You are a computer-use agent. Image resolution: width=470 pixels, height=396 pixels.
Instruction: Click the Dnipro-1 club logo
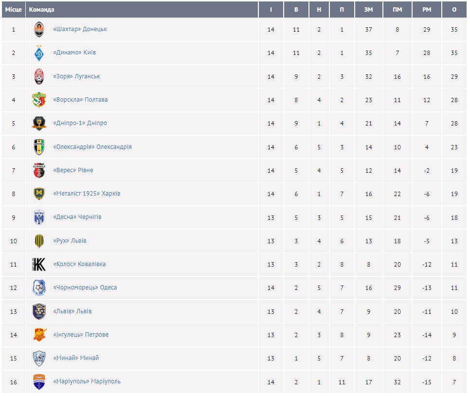tap(39, 124)
